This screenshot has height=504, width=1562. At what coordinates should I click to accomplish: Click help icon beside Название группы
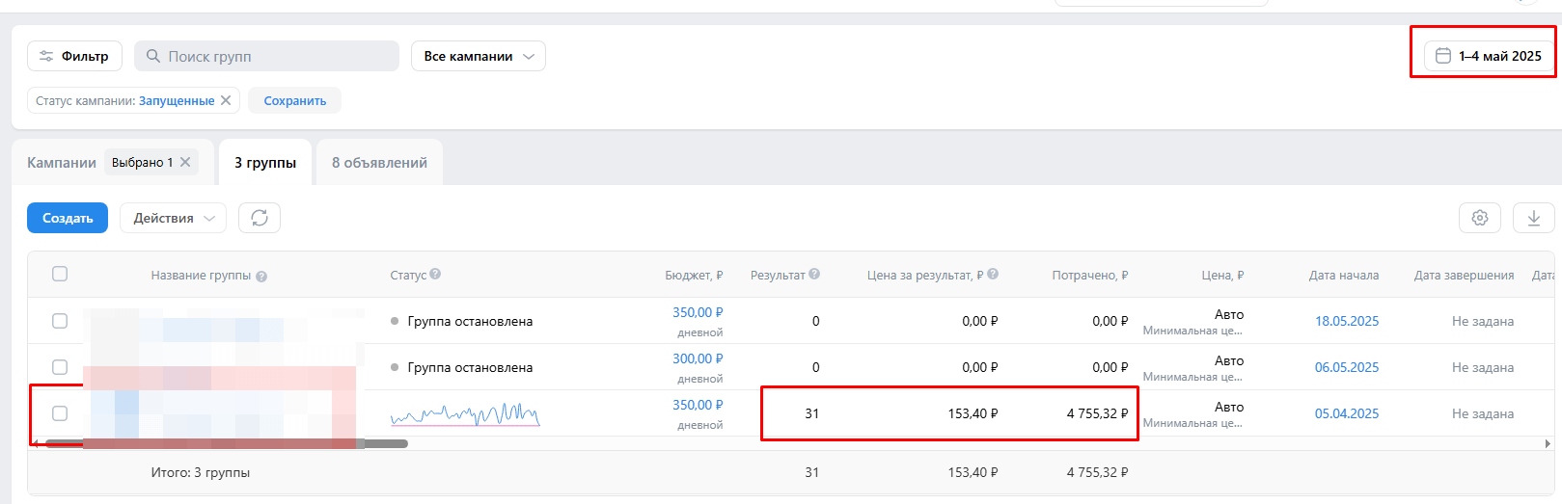[x=261, y=277]
